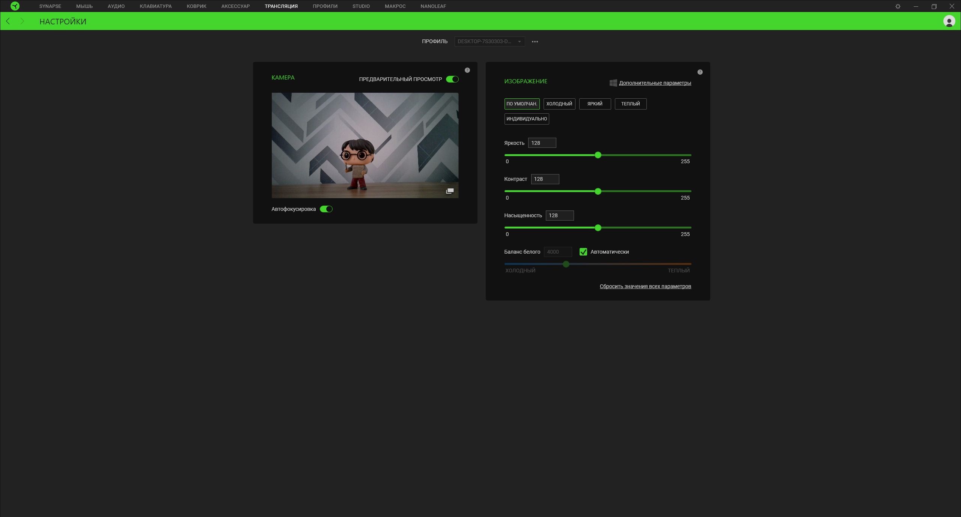The image size is (961, 517).
Task: Click the Насыщенность value field
Action: point(560,215)
